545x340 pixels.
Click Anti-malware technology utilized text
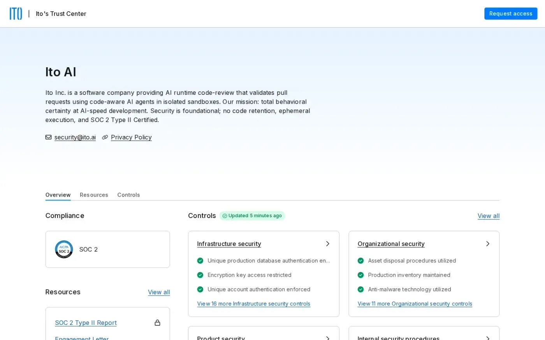click(410, 289)
